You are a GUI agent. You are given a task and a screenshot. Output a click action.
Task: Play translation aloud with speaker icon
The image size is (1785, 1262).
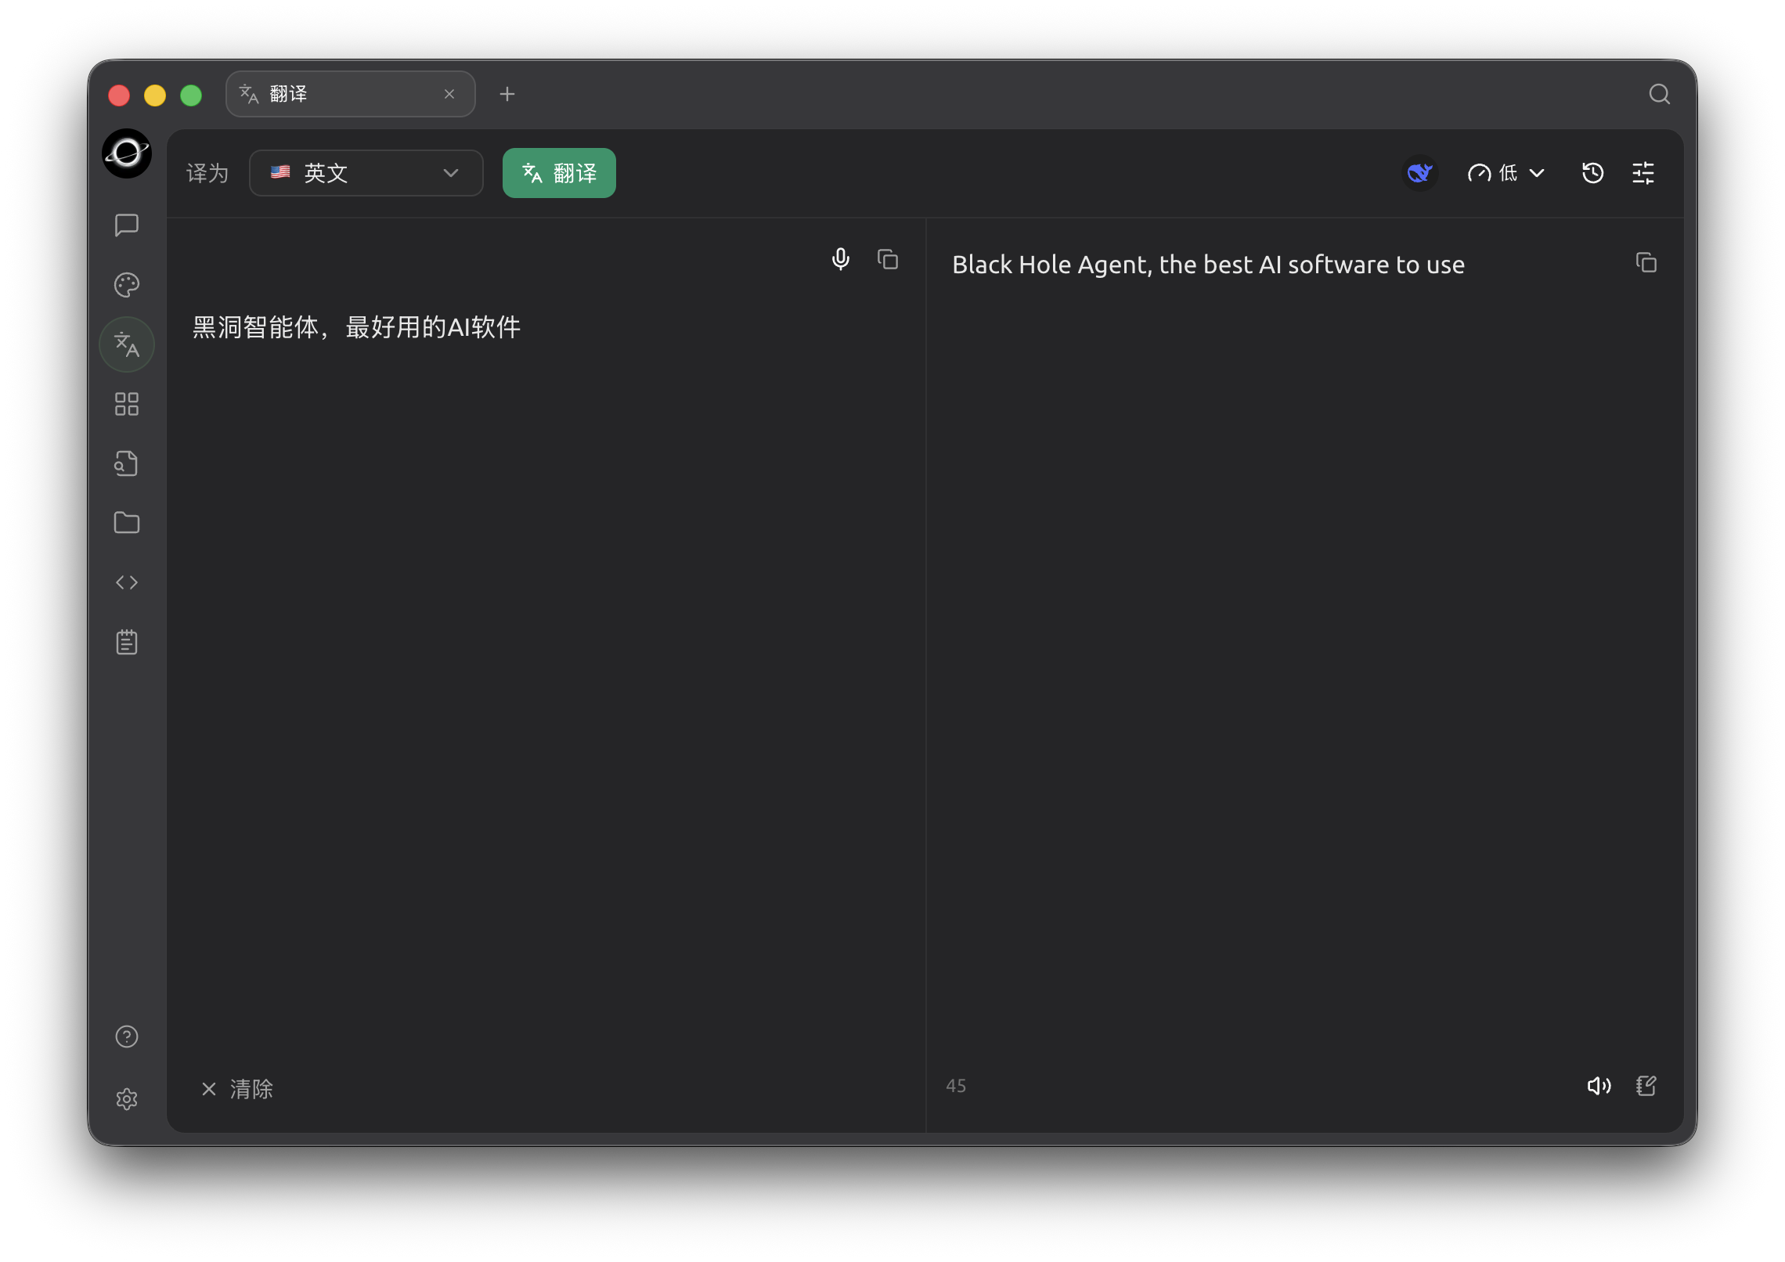(x=1599, y=1086)
